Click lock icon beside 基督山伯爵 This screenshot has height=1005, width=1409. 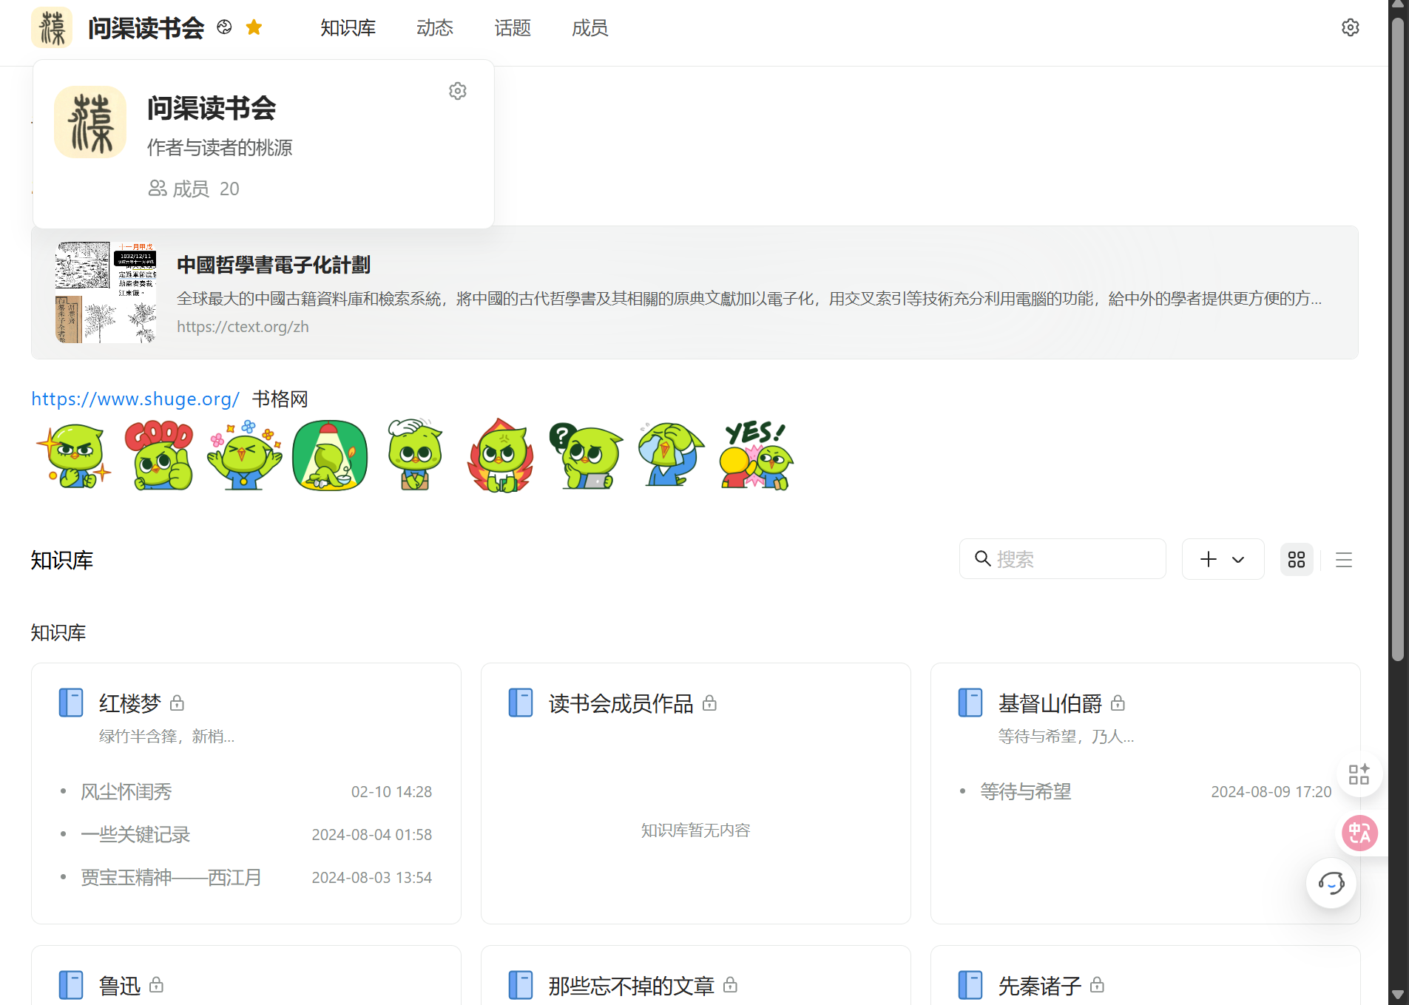click(1118, 703)
